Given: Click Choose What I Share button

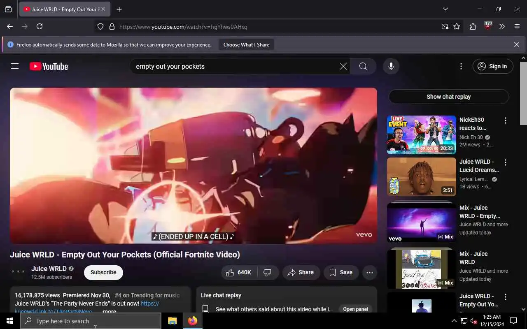Looking at the screenshot, I should tap(246, 45).
